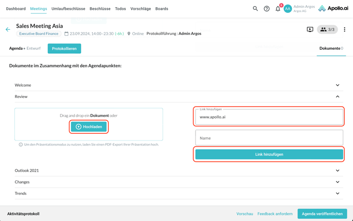Open the Dokumente tab
Screen dimensions: 353x221
click(330, 48)
